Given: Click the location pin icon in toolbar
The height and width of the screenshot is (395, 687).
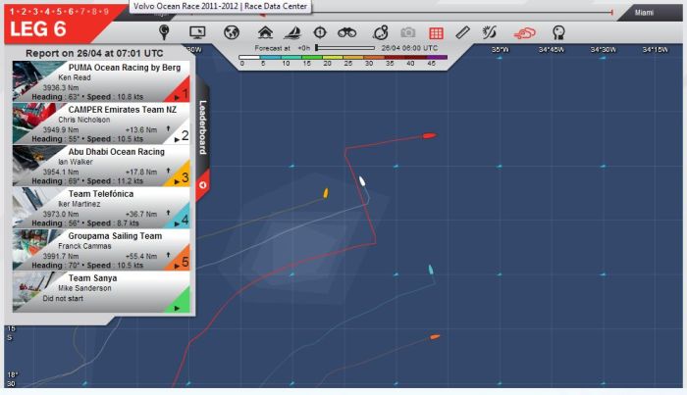Looking at the screenshot, I should (x=164, y=32).
